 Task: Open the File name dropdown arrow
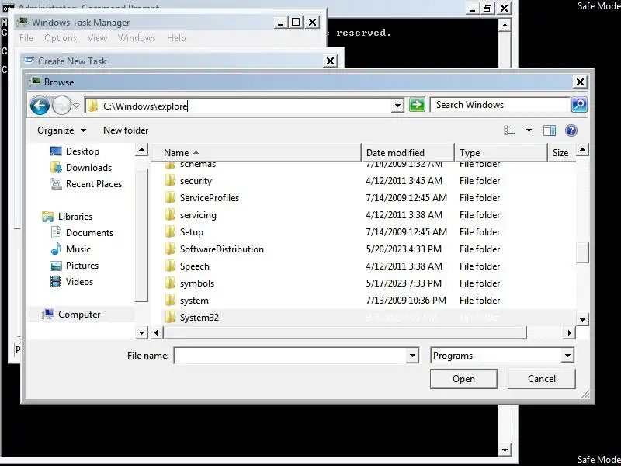point(412,356)
